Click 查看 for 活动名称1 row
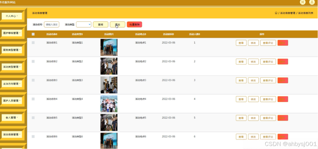 pos(241,43)
